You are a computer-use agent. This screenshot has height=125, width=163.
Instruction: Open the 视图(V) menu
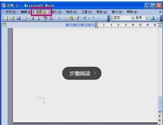tap(41, 12)
